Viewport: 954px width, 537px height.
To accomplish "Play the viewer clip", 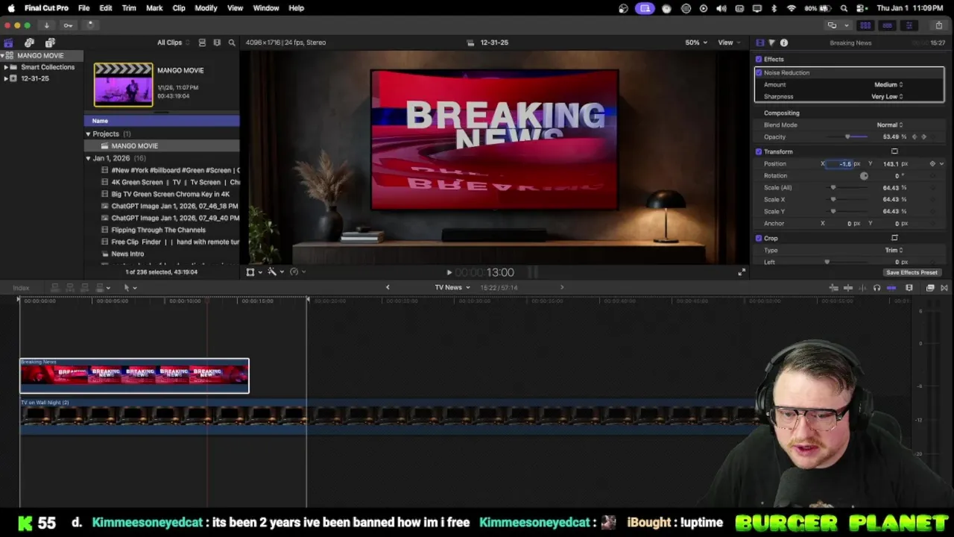I will [449, 273].
